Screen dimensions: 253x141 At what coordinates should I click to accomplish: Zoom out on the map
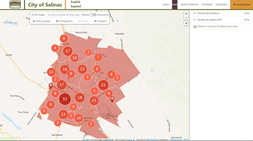(x=186, y=18)
